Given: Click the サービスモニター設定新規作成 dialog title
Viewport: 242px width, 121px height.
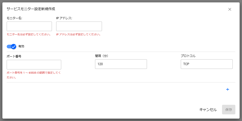Looking at the screenshot, I should tap(31, 9).
